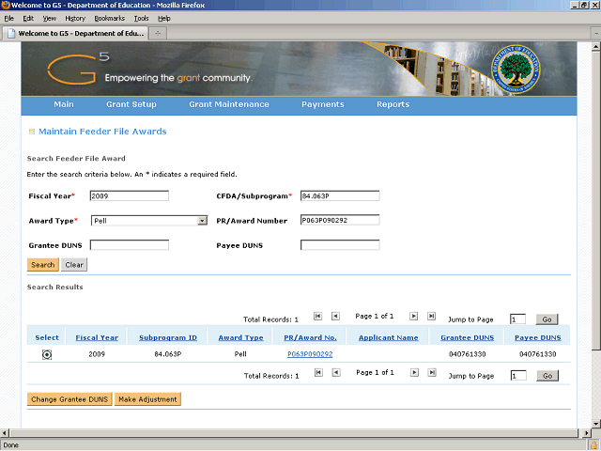Open a new browser tab
The height and width of the screenshot is (451, 601).
pyautogui.click(x=158, y=34)
